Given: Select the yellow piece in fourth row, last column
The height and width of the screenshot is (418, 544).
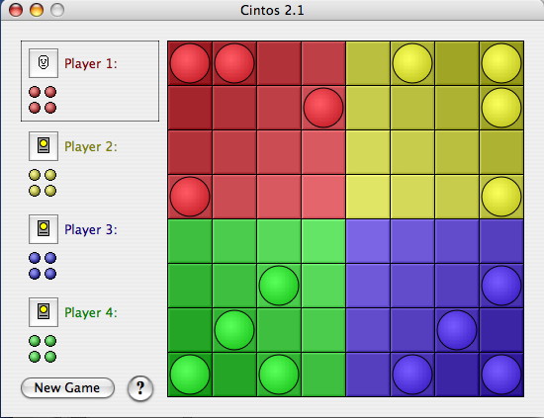Looking at the screenshot, I should (x=501, y=197).
